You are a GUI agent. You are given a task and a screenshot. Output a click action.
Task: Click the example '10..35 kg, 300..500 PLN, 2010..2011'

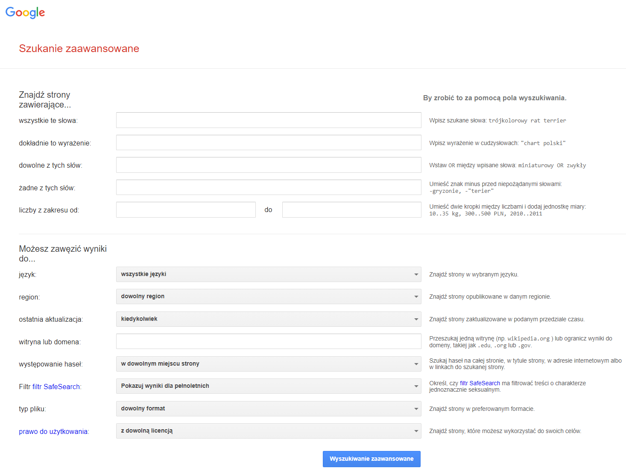pyautogui.click(x=486, y=214)
